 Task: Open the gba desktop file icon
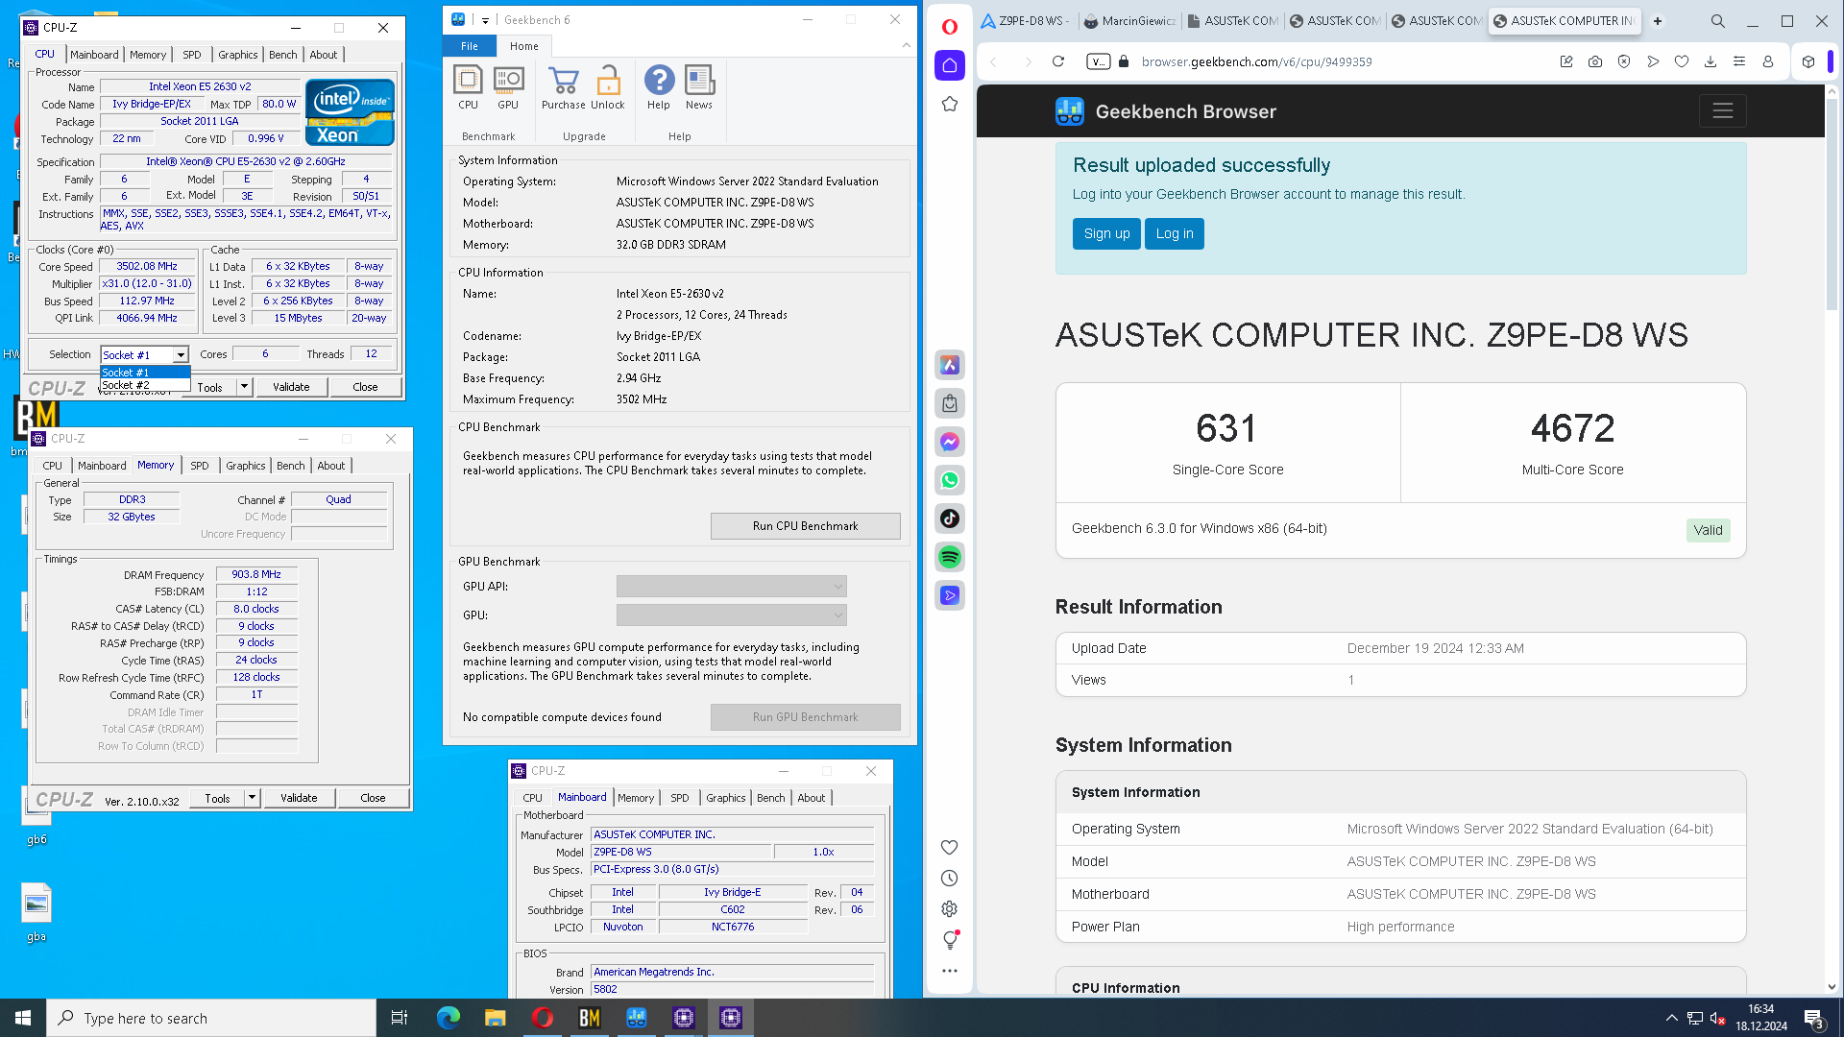tap(36, 913)
